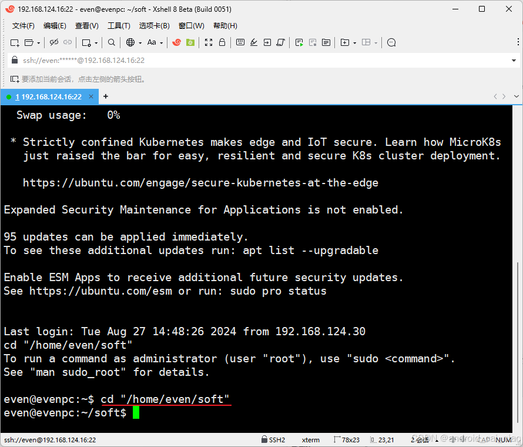Expand the session properties dropdown arrow
The width and height of the screenshot is (523, 447).
[96, 43]
